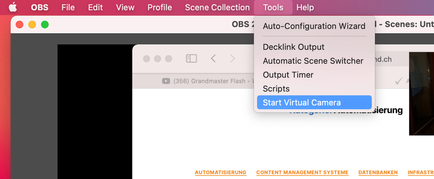Open the View menu
Screen dimensions: 434x179
125,7
